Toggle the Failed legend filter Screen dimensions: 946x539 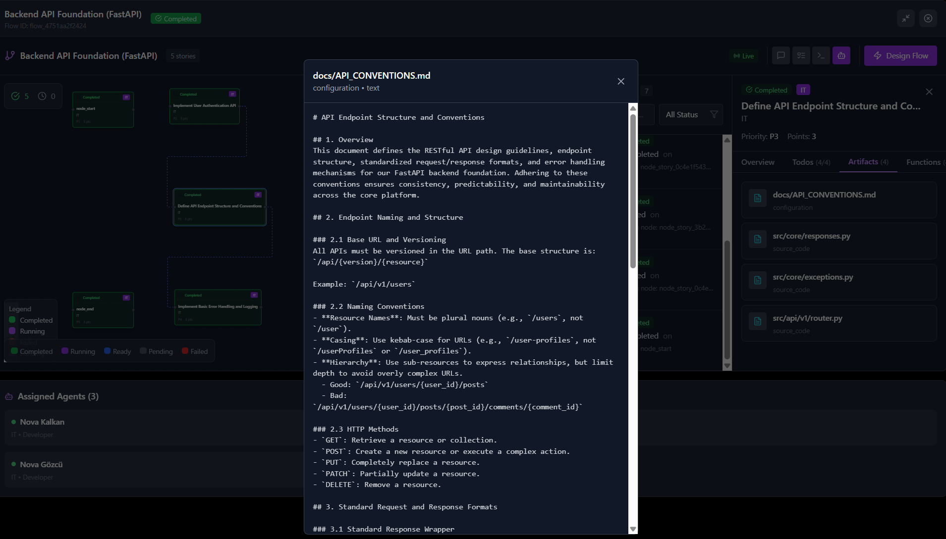click(195, 351)
